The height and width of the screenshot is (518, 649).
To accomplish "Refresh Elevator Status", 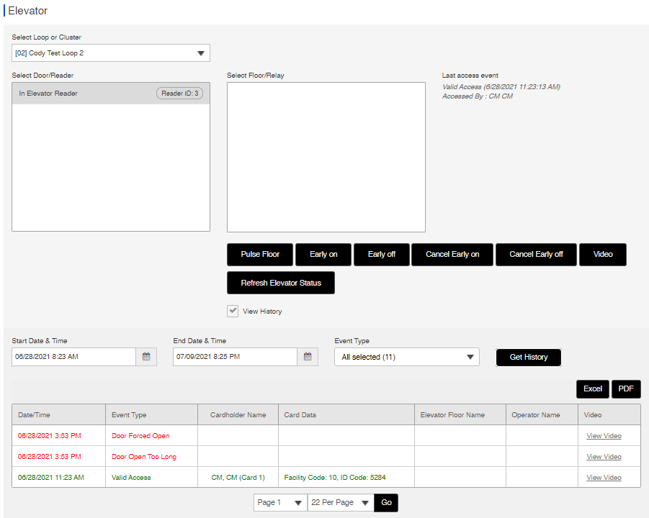I will click(281, 283).
